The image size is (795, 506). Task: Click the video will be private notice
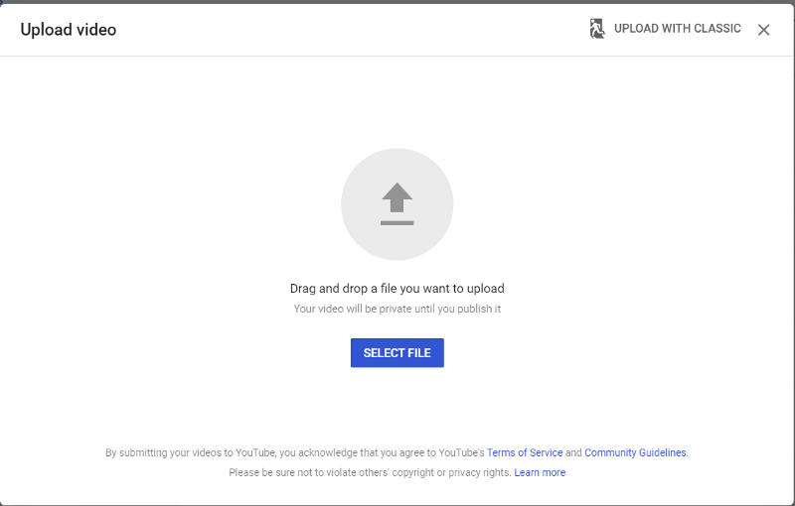[397, 309]
